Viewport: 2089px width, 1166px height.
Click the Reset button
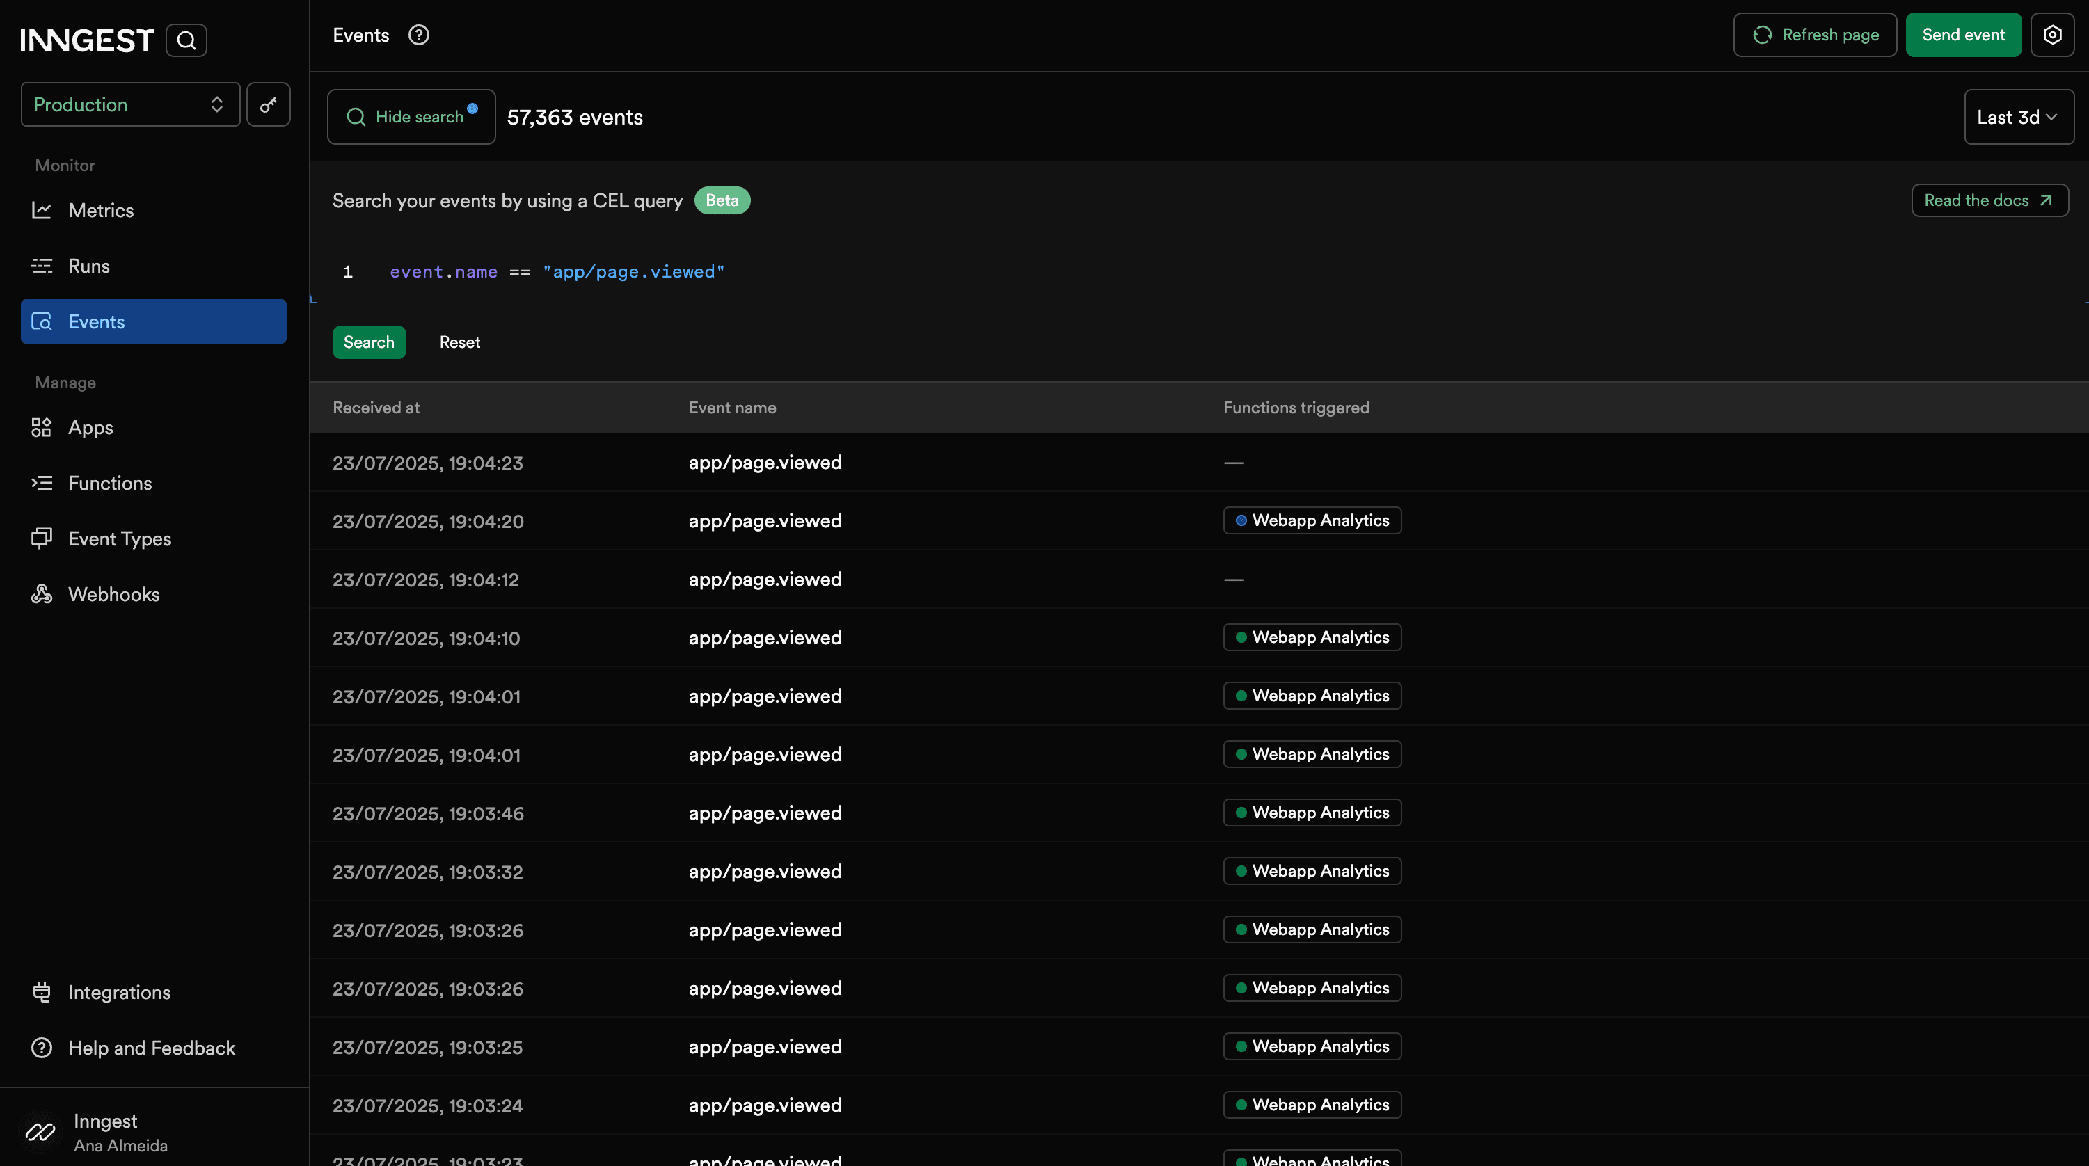tap(459, 342)
